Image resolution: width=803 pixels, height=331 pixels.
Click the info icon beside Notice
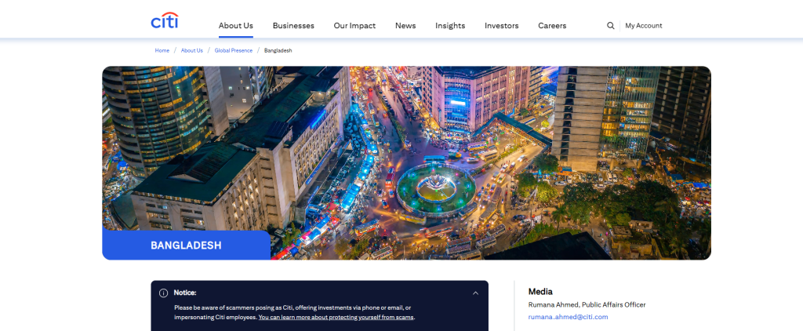[164, 293]
